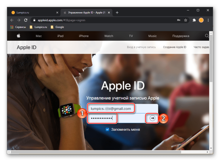
Task: Click the Запомнить меня label text
Action: point(126,129)
